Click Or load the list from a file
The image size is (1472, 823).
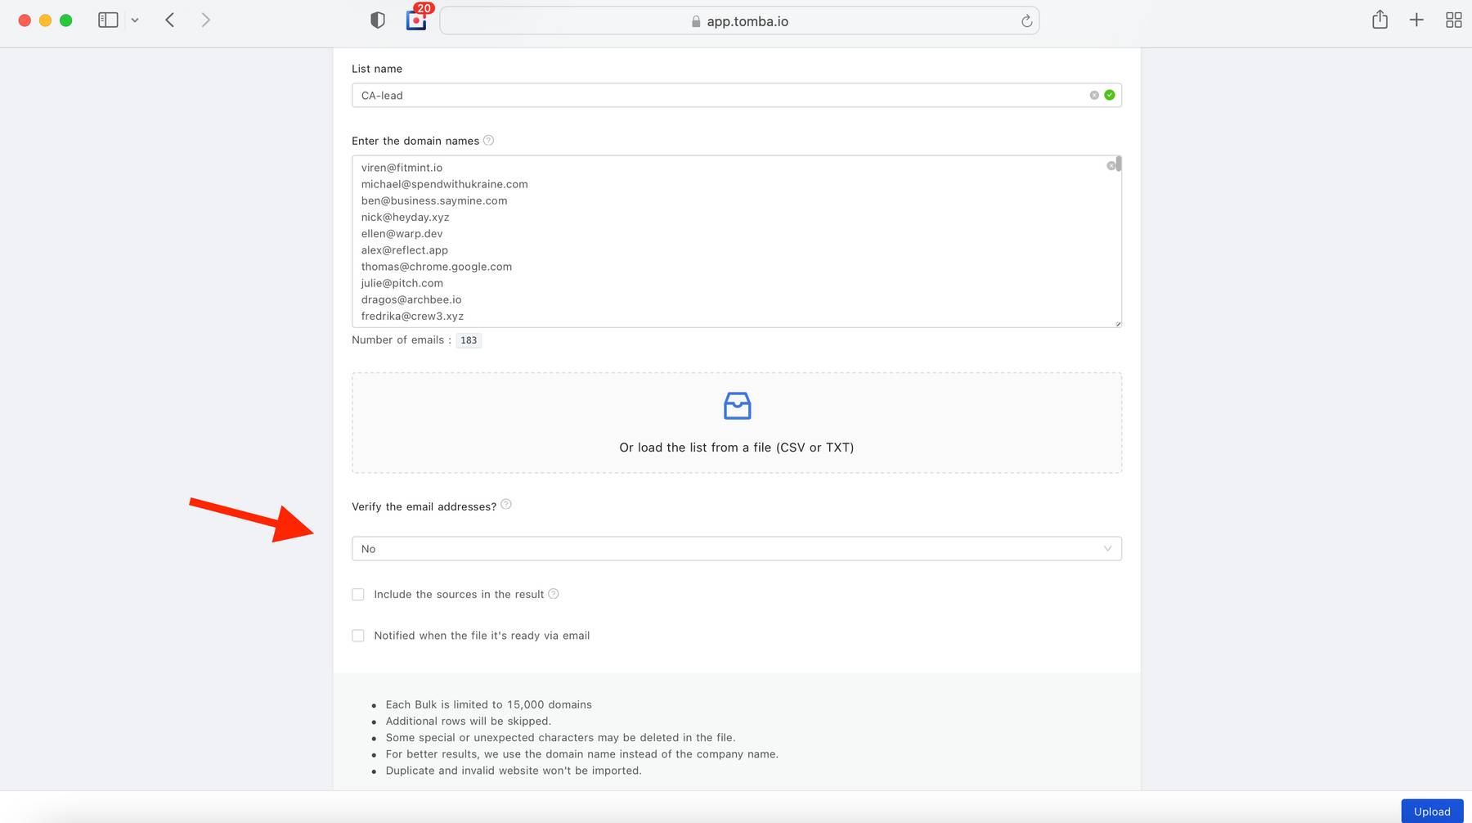736,447
